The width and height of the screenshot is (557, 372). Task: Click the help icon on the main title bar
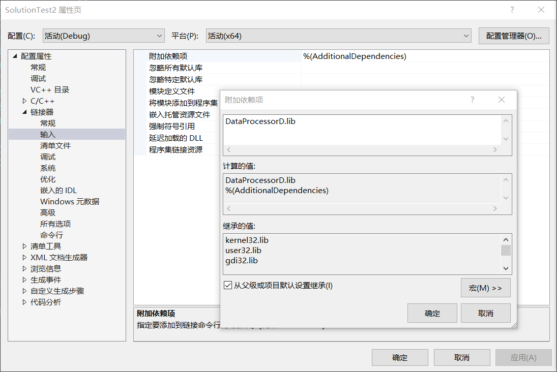pos(512,10)
